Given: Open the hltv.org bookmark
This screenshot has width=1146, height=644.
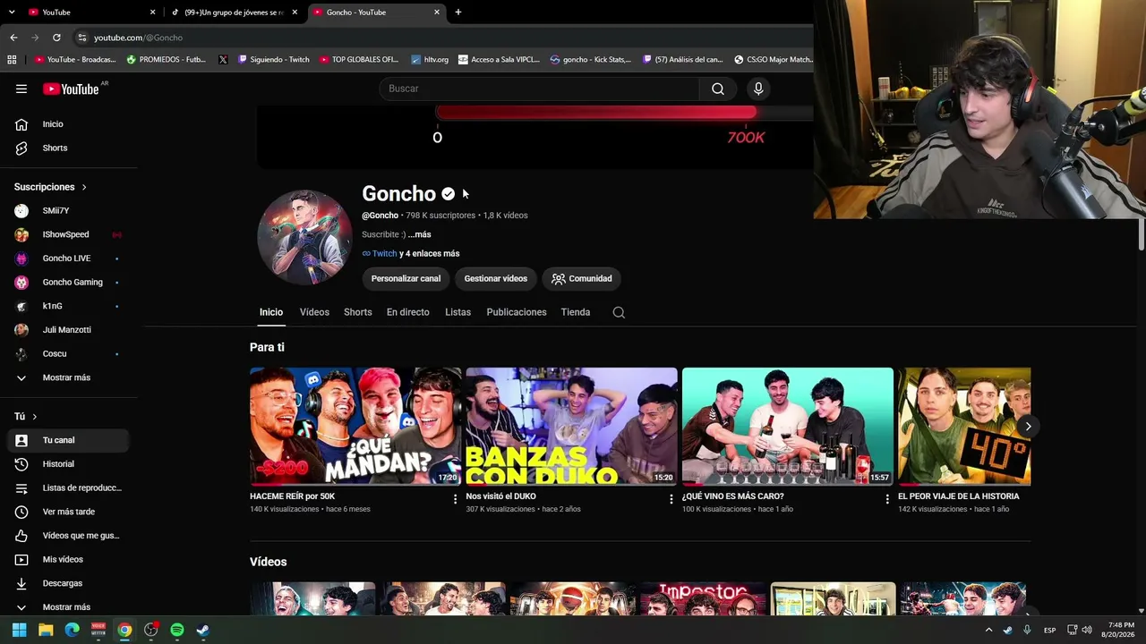Looking at the screenshot, I should [430, 60].
